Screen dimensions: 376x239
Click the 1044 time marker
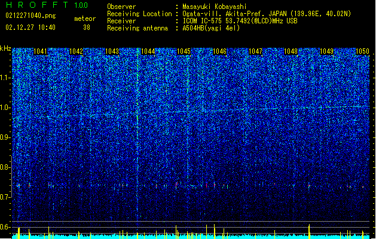pos(148,51)
